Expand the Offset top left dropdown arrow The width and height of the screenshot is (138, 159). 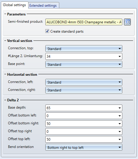tap(120, 139)
